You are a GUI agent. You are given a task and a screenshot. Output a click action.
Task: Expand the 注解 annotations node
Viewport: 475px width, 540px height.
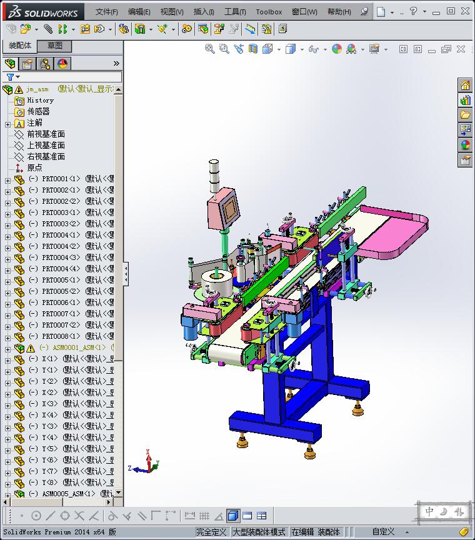pos(7,124)
